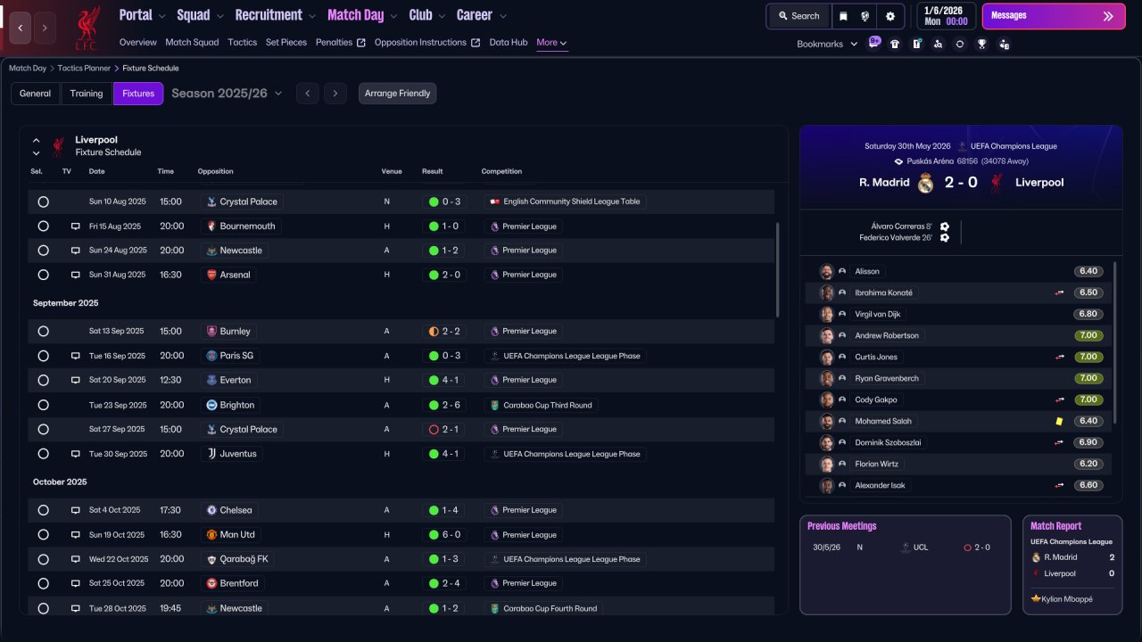This screenshot has height=642, width=1142.
Task: Click the TV icon on Bournemouth fixture row
Action: (76, 226)
